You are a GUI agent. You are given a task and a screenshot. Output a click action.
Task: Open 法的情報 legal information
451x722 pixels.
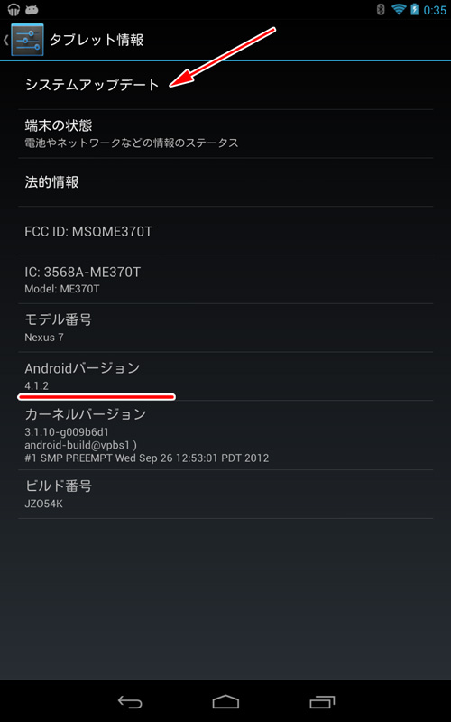(225, 182)
